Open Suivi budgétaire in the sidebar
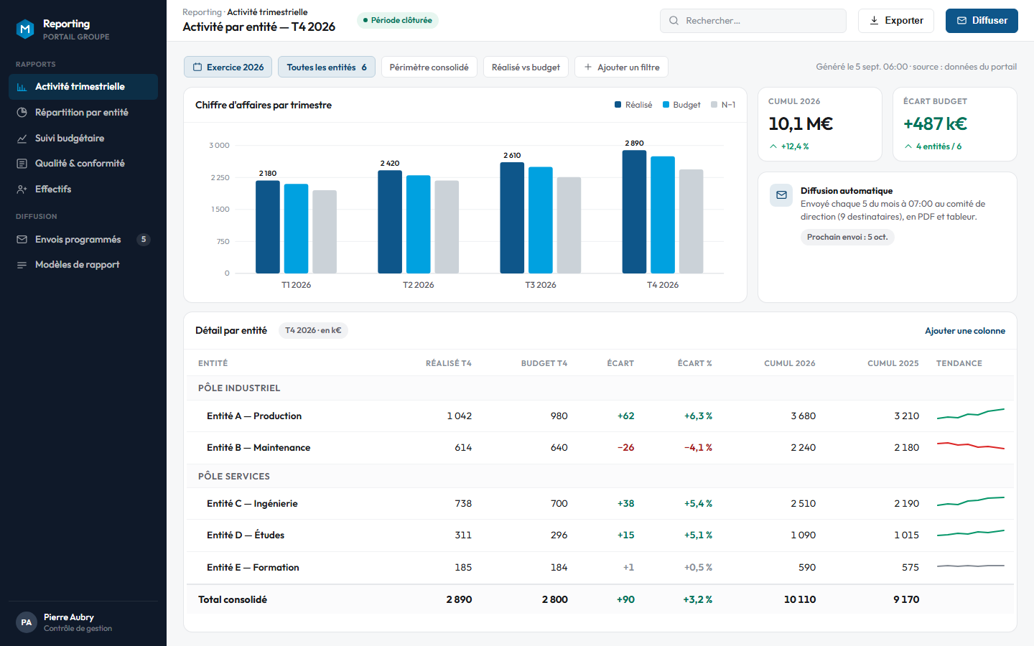The height and width of the screenshot is (646, 1034). (x=83, y=139)
